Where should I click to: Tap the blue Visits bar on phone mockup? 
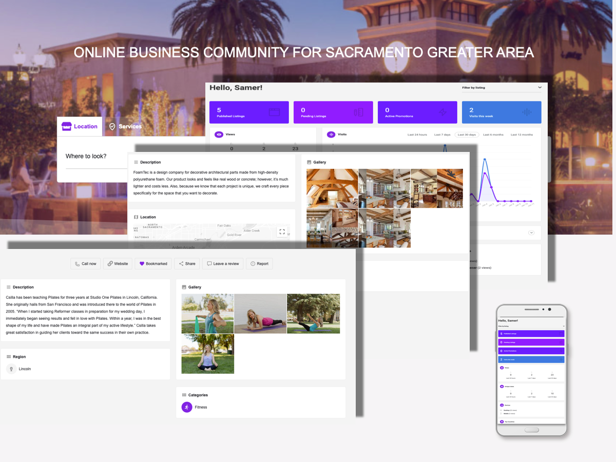tap(531, 359)
